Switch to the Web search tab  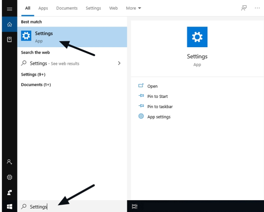(113, 8)
